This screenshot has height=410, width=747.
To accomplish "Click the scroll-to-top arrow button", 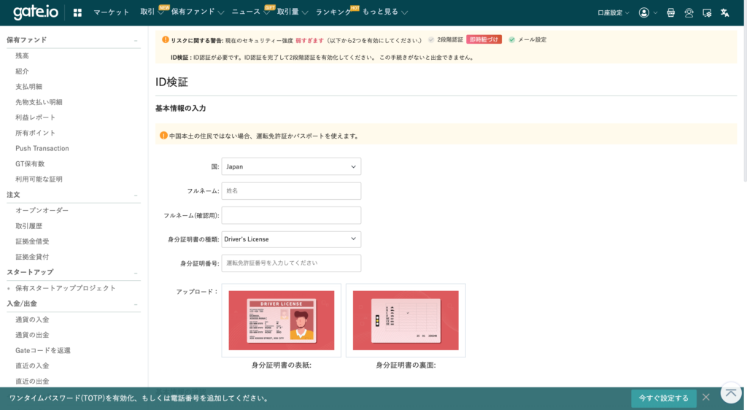I will (x=731, y=393).
